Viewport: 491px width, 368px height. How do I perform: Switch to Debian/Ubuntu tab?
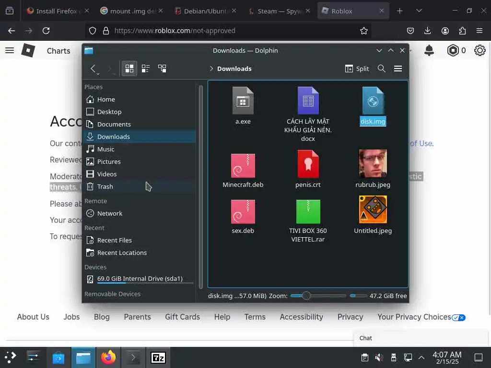pos(205,11)
